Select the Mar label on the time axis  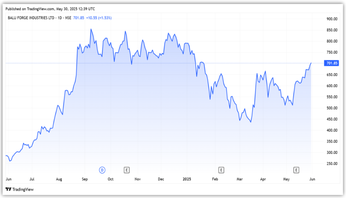click(x=239, y=179)
